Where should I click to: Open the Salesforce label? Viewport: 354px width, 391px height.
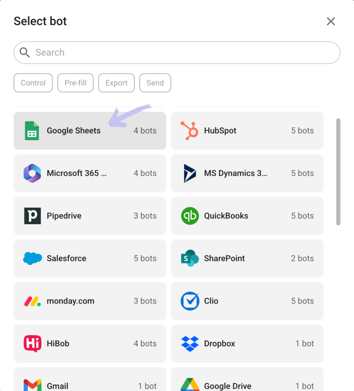tap(67, 259)
